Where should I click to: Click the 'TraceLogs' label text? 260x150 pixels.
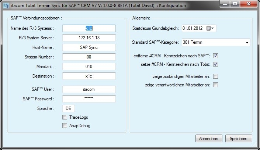coord(79,117)
